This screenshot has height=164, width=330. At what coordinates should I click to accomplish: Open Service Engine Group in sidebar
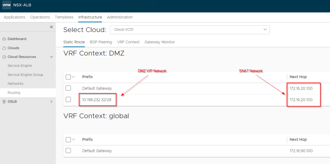25,75
